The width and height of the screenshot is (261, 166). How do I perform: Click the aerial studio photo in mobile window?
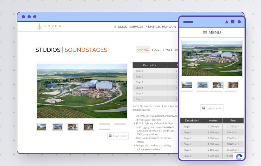212,58
